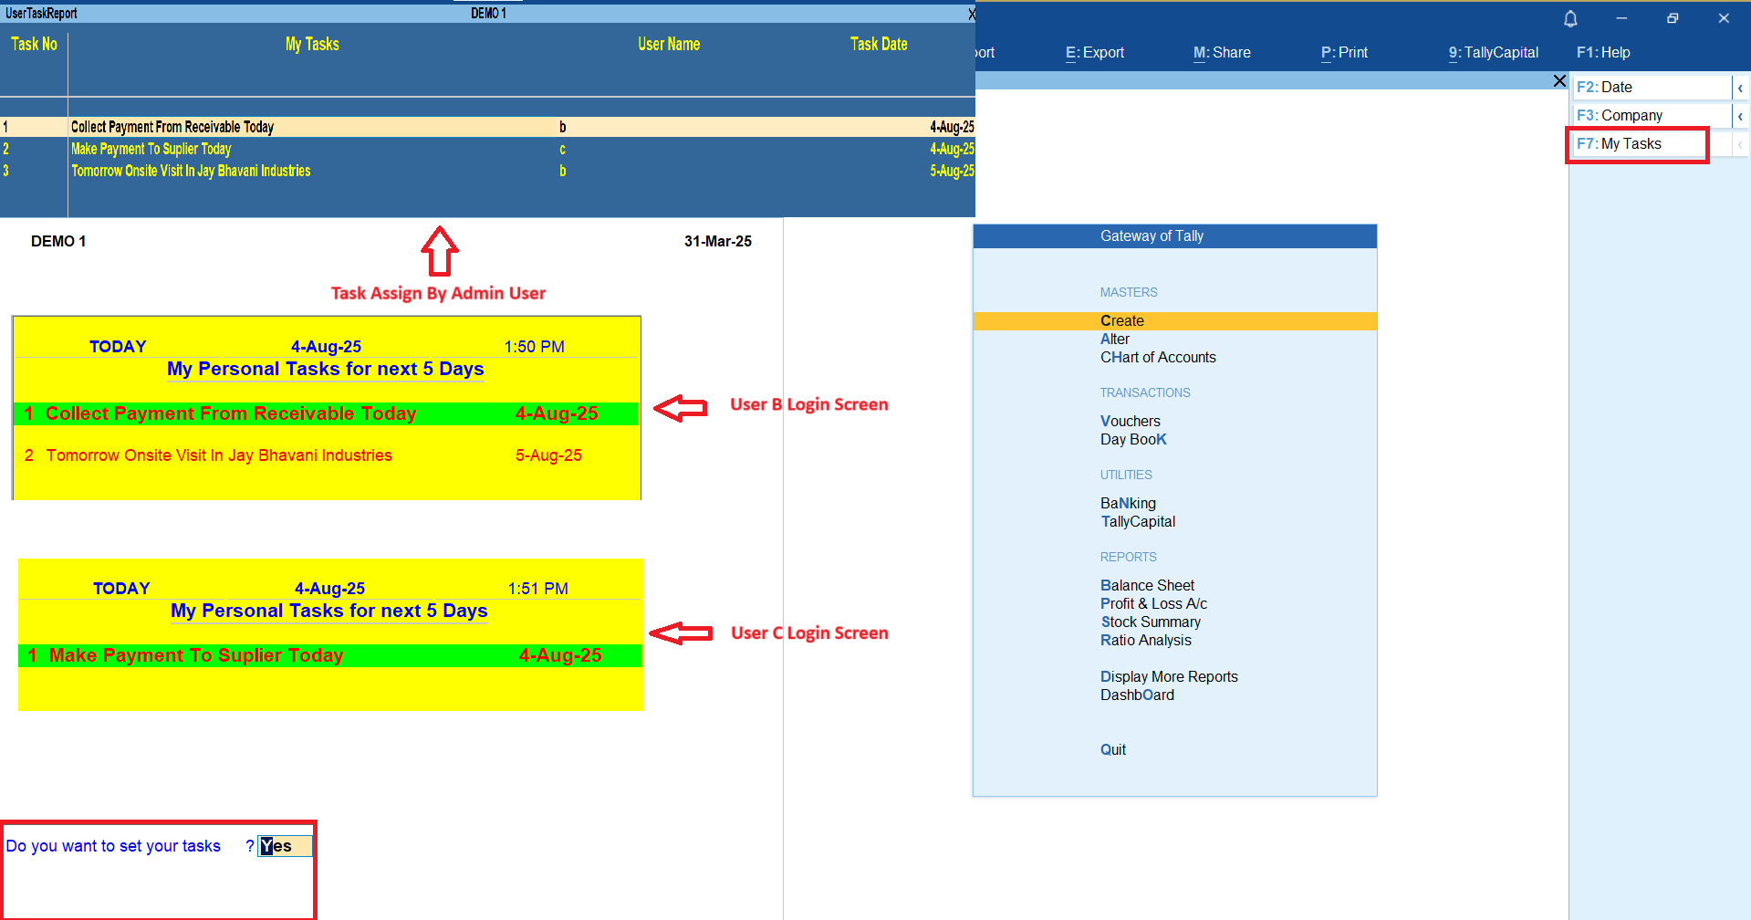
Task: Expand the F3 Company chevron
Action: (1740, 116)
